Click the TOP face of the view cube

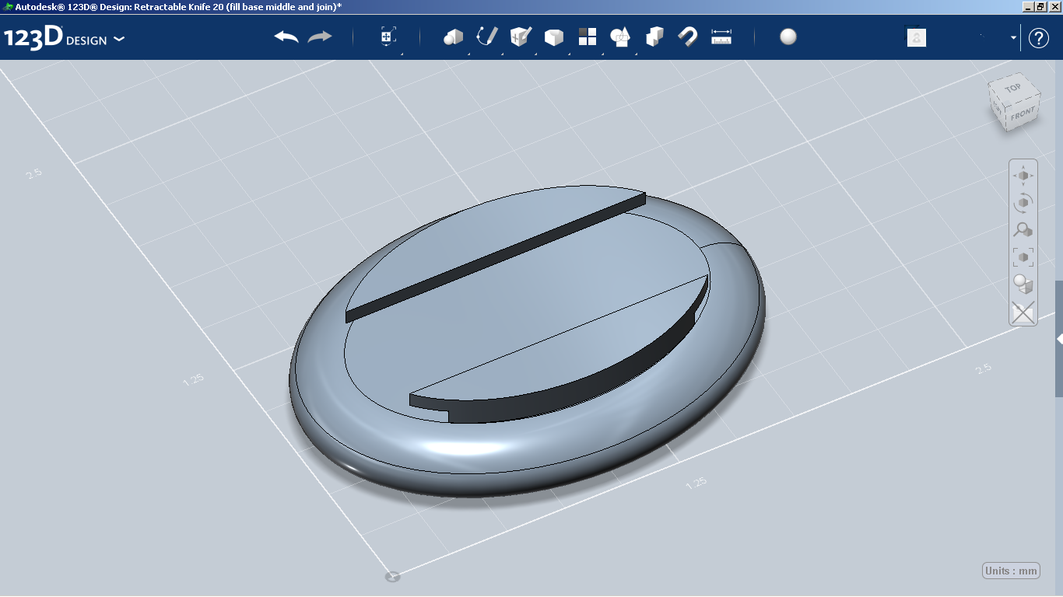[1013, 89]
